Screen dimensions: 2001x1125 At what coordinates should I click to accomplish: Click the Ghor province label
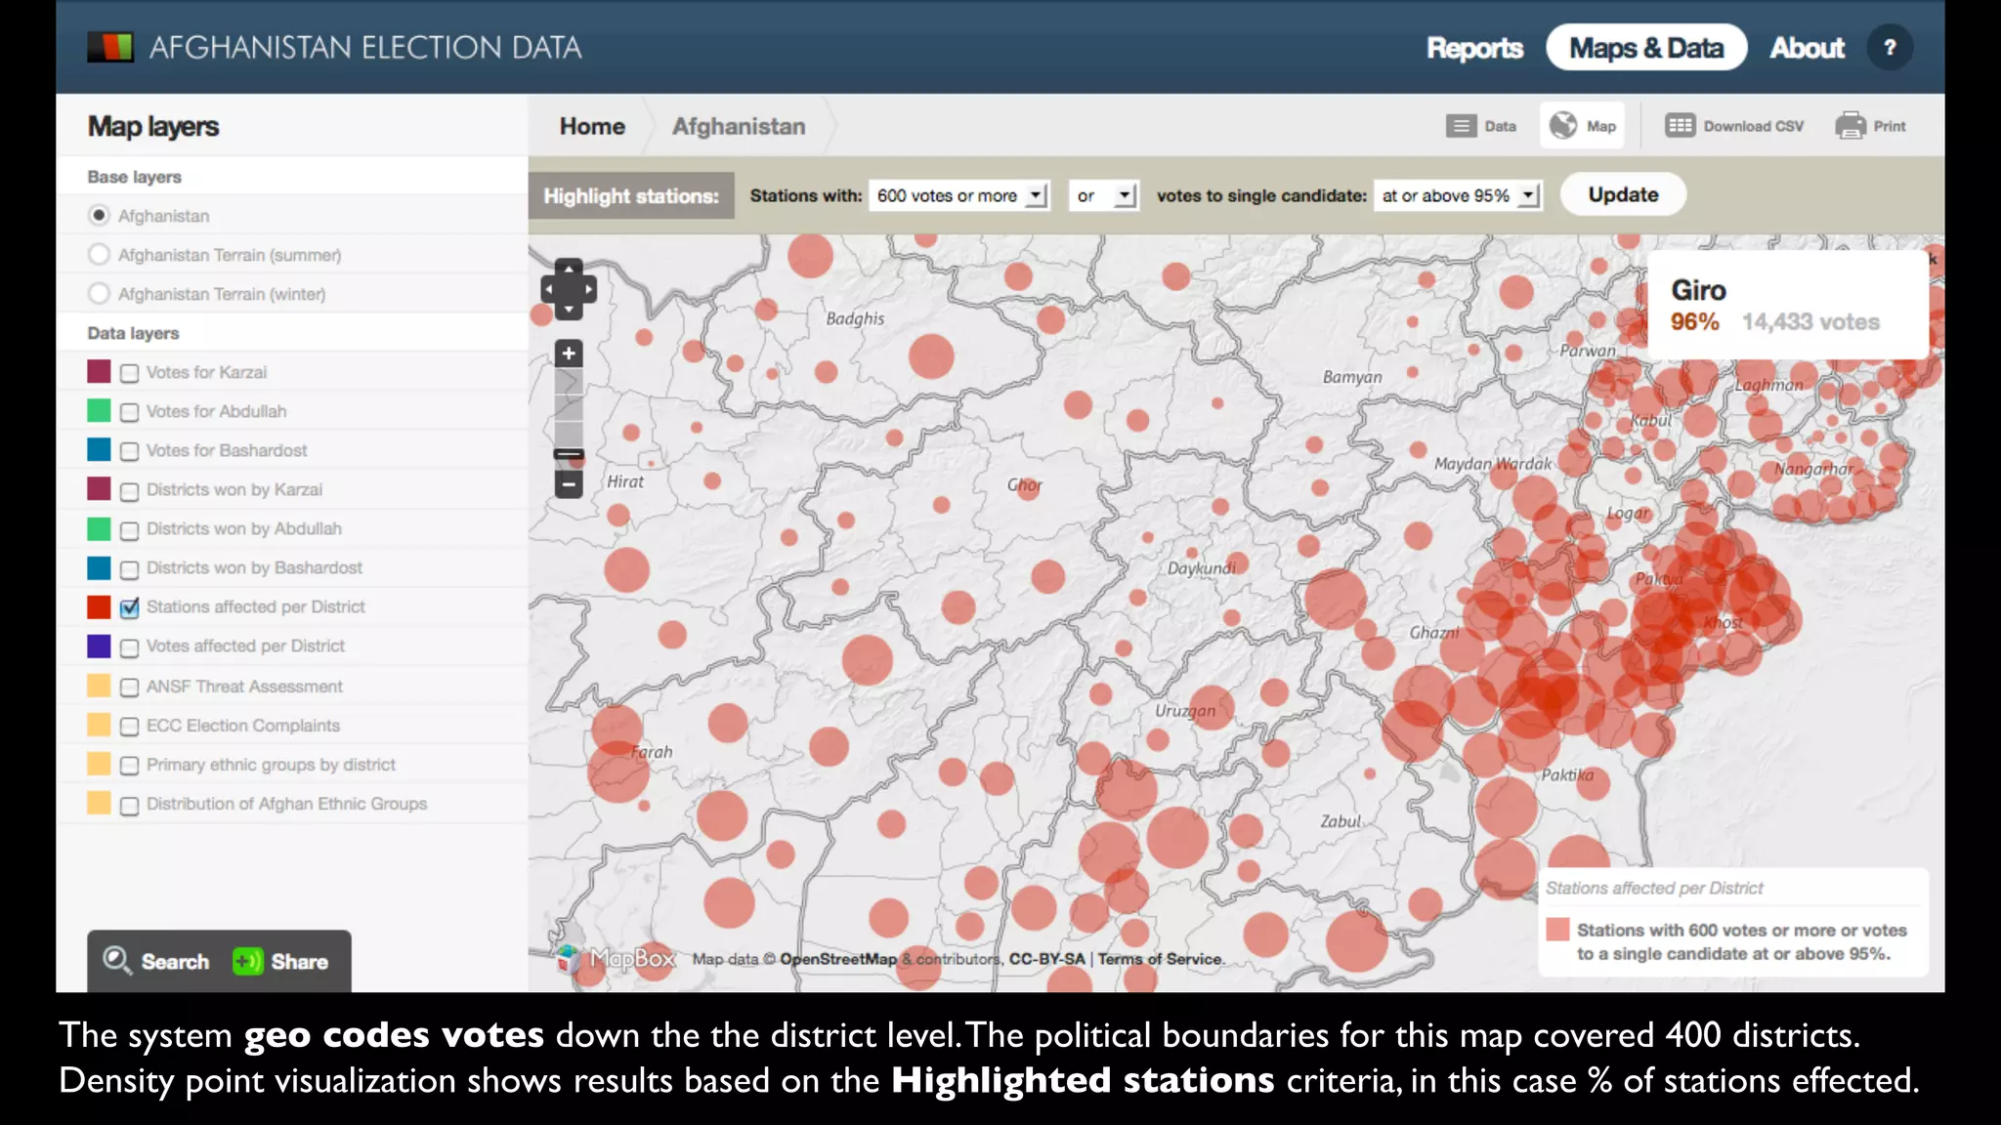point(1025,484)
